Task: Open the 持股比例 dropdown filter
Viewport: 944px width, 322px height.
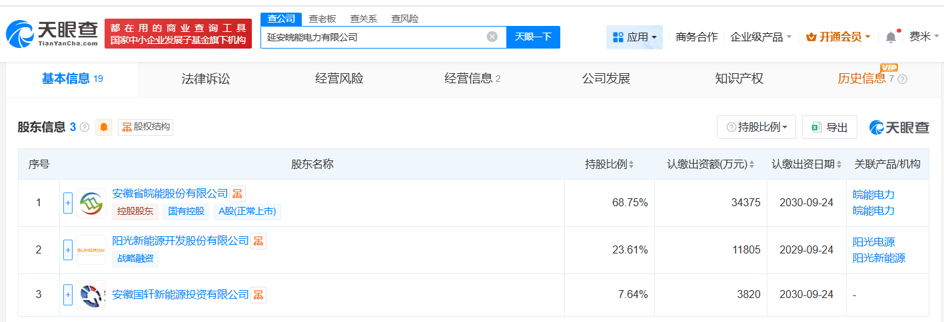Action: 756,127
